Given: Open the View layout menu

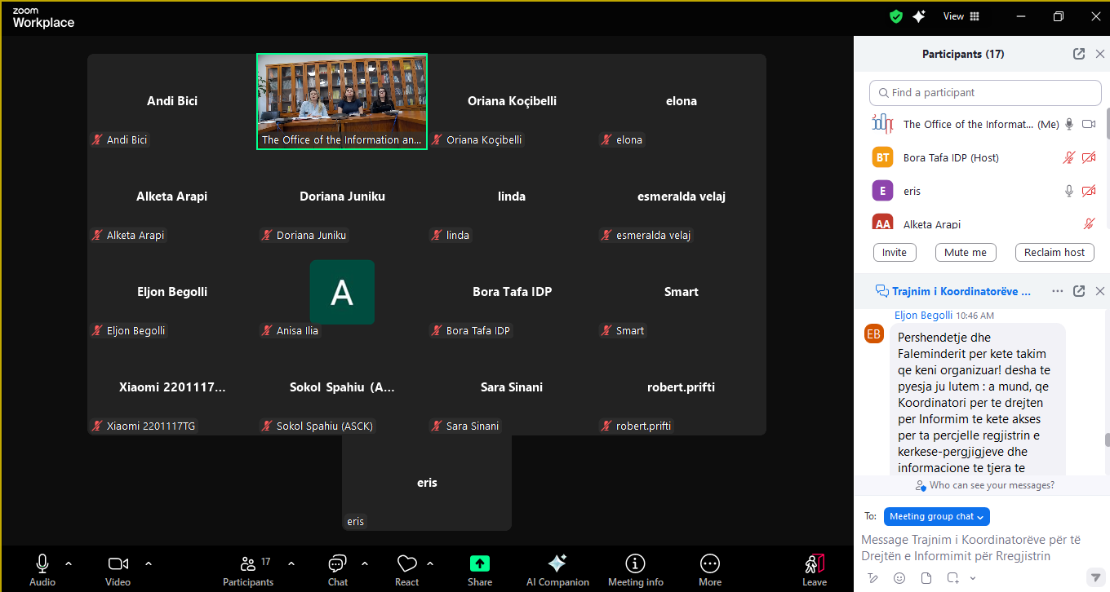Looking at the screenshot, I should pos(961,16).
